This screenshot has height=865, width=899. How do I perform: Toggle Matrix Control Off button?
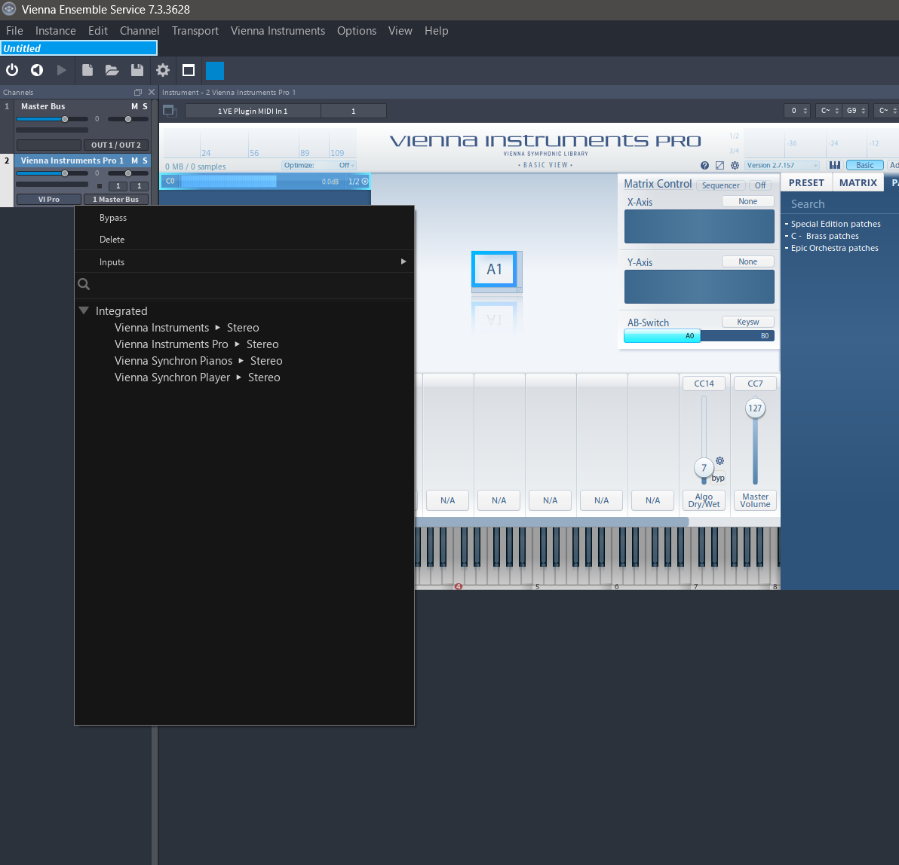click(760, 185)
